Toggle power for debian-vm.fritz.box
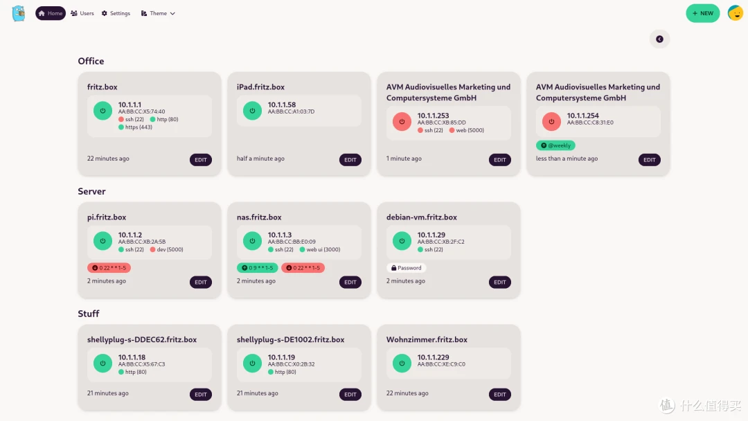 coord(401,242)
